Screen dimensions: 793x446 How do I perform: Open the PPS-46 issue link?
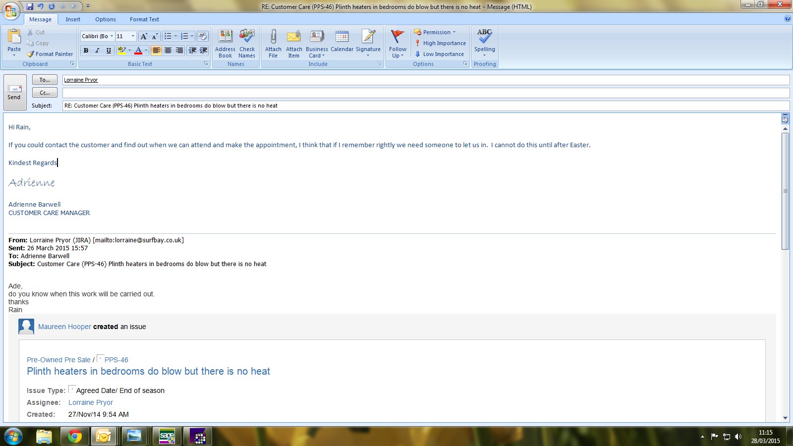[116, 360]
